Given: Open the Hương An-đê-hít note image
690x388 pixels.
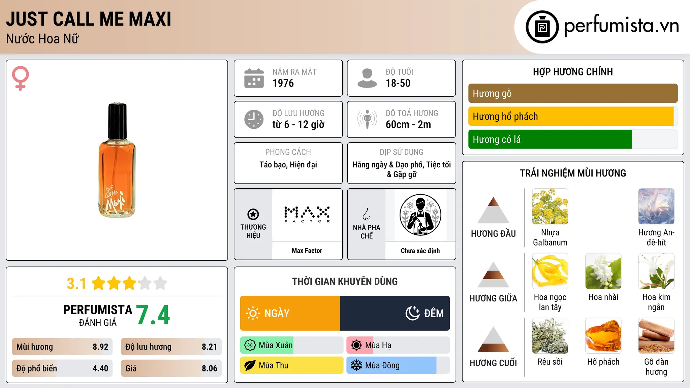Looking at the screenshot, I should tap(656, 206).
